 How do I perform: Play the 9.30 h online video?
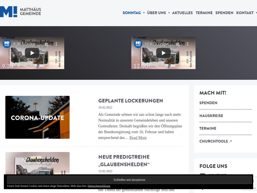tap(32, 53)
